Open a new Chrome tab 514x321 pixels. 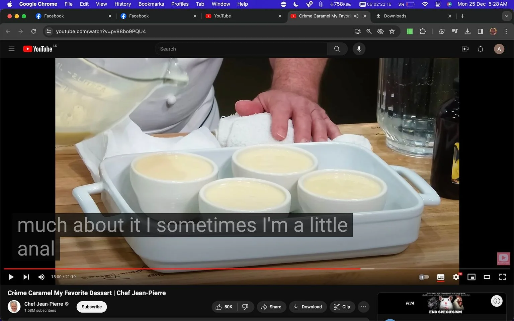(x=462, y=16)
